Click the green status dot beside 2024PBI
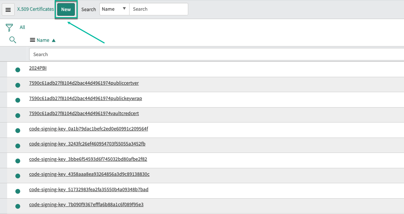 18,70
